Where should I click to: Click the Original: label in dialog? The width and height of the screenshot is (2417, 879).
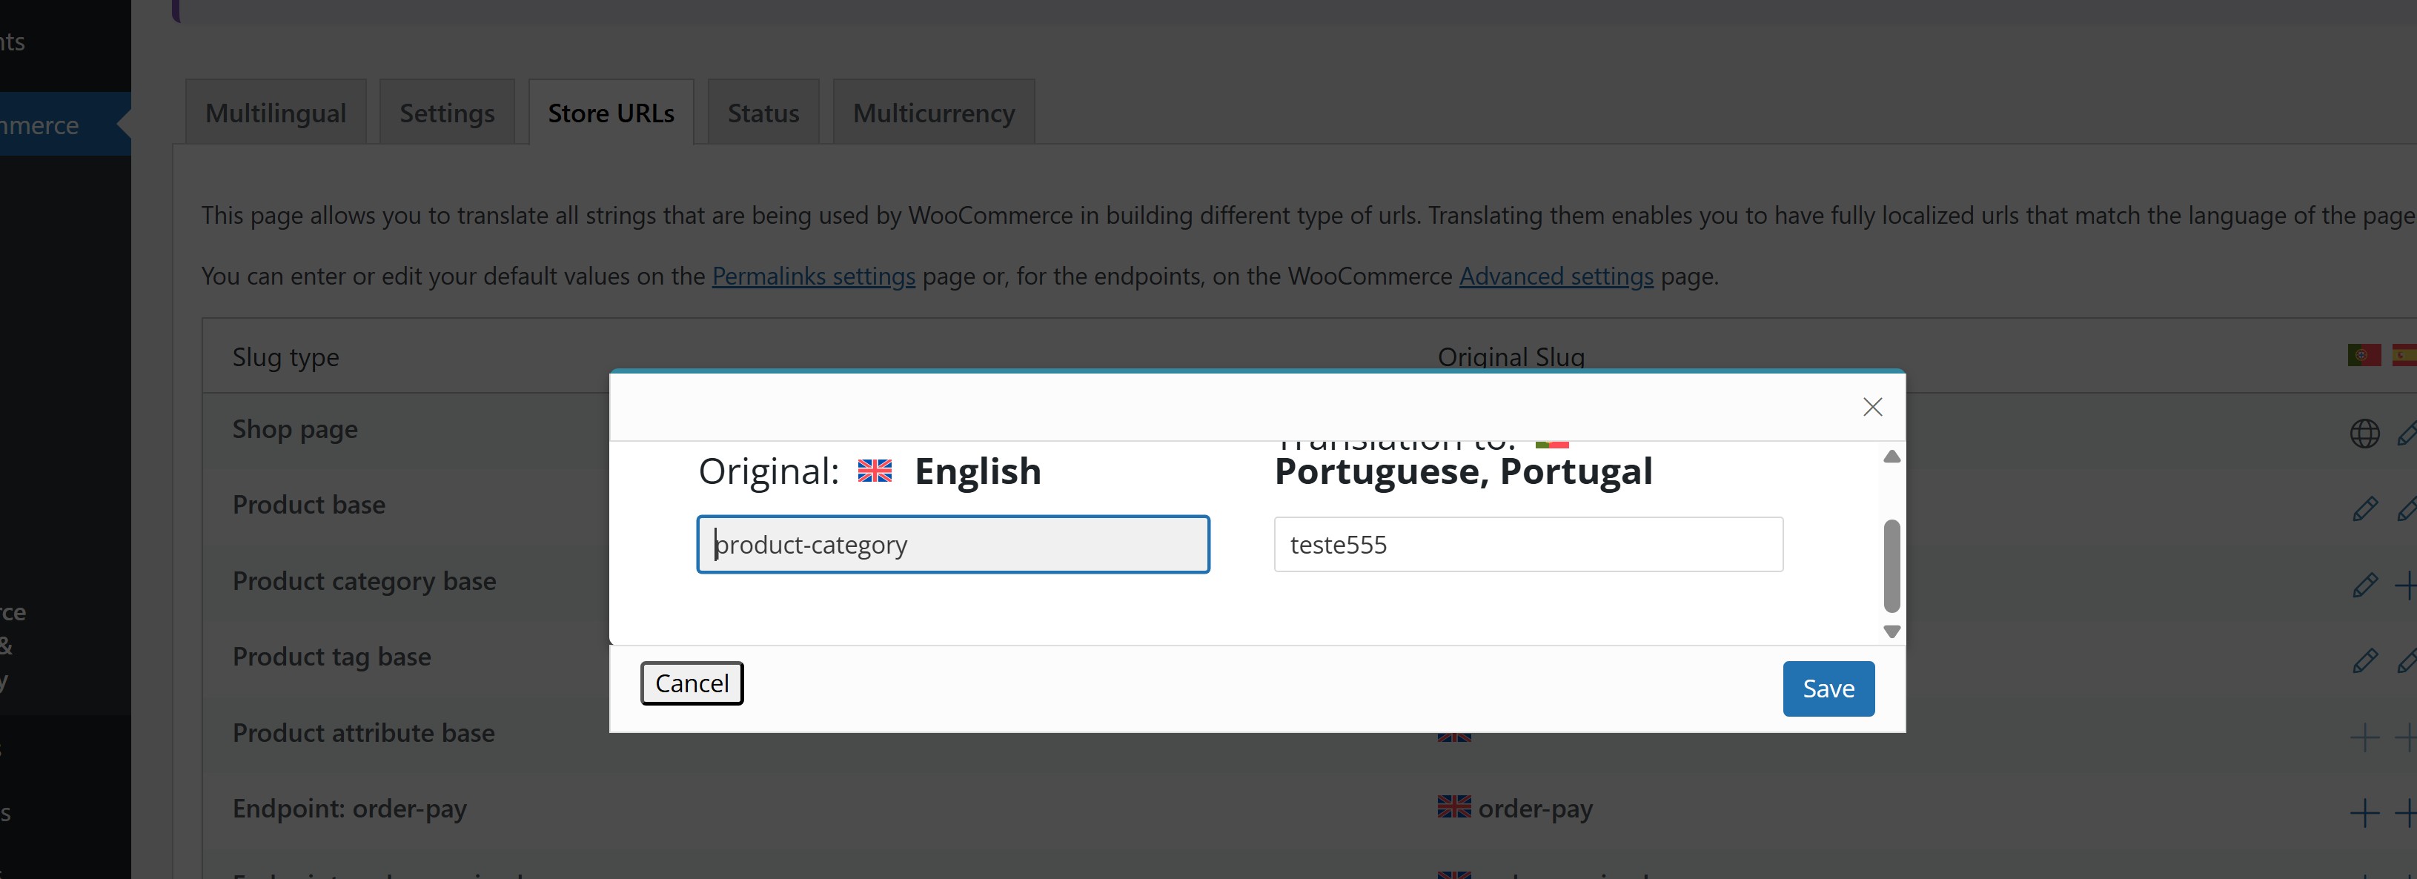768,471
